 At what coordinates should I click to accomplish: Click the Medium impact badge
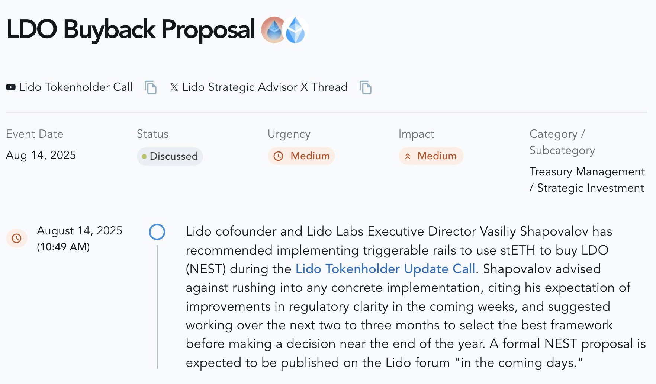click(431, 156)
